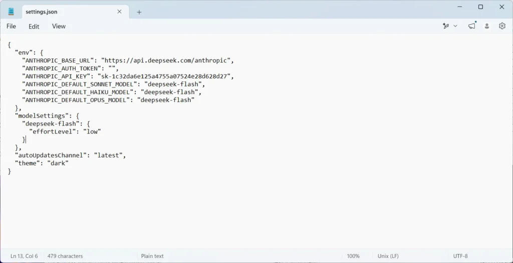
Task: Open the account profile icon
Action: [x=487, y=26]
